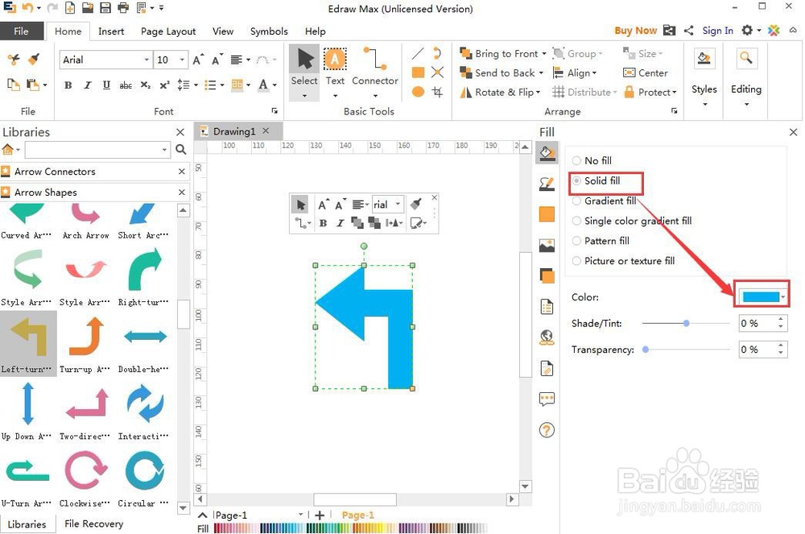Click the Shade/Tint slider handle
The image size is (805, 534).
click(x=686, y=324)
